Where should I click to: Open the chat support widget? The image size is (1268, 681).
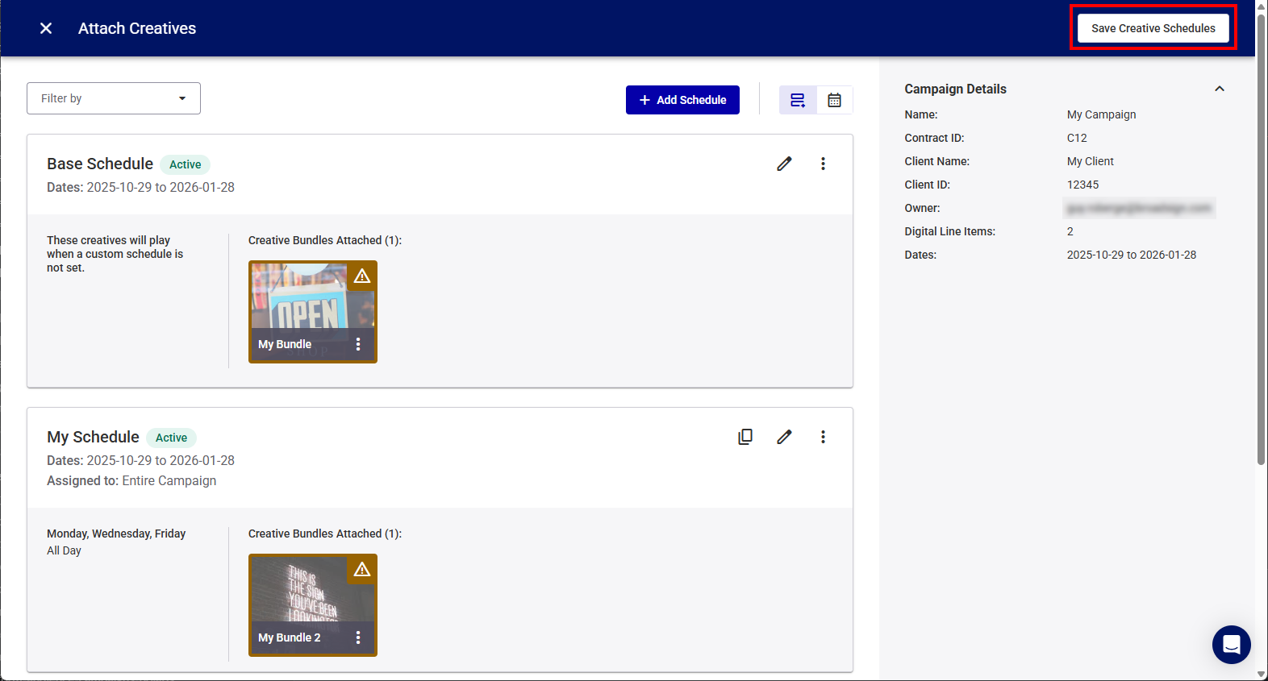(x=1231, y=644)
